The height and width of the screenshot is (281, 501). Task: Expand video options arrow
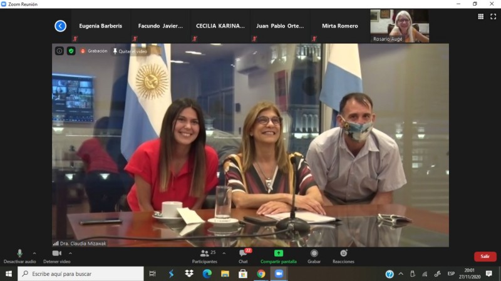[70, 253]
